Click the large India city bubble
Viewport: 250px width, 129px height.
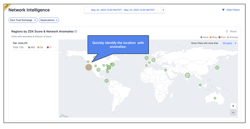point(188,75)
